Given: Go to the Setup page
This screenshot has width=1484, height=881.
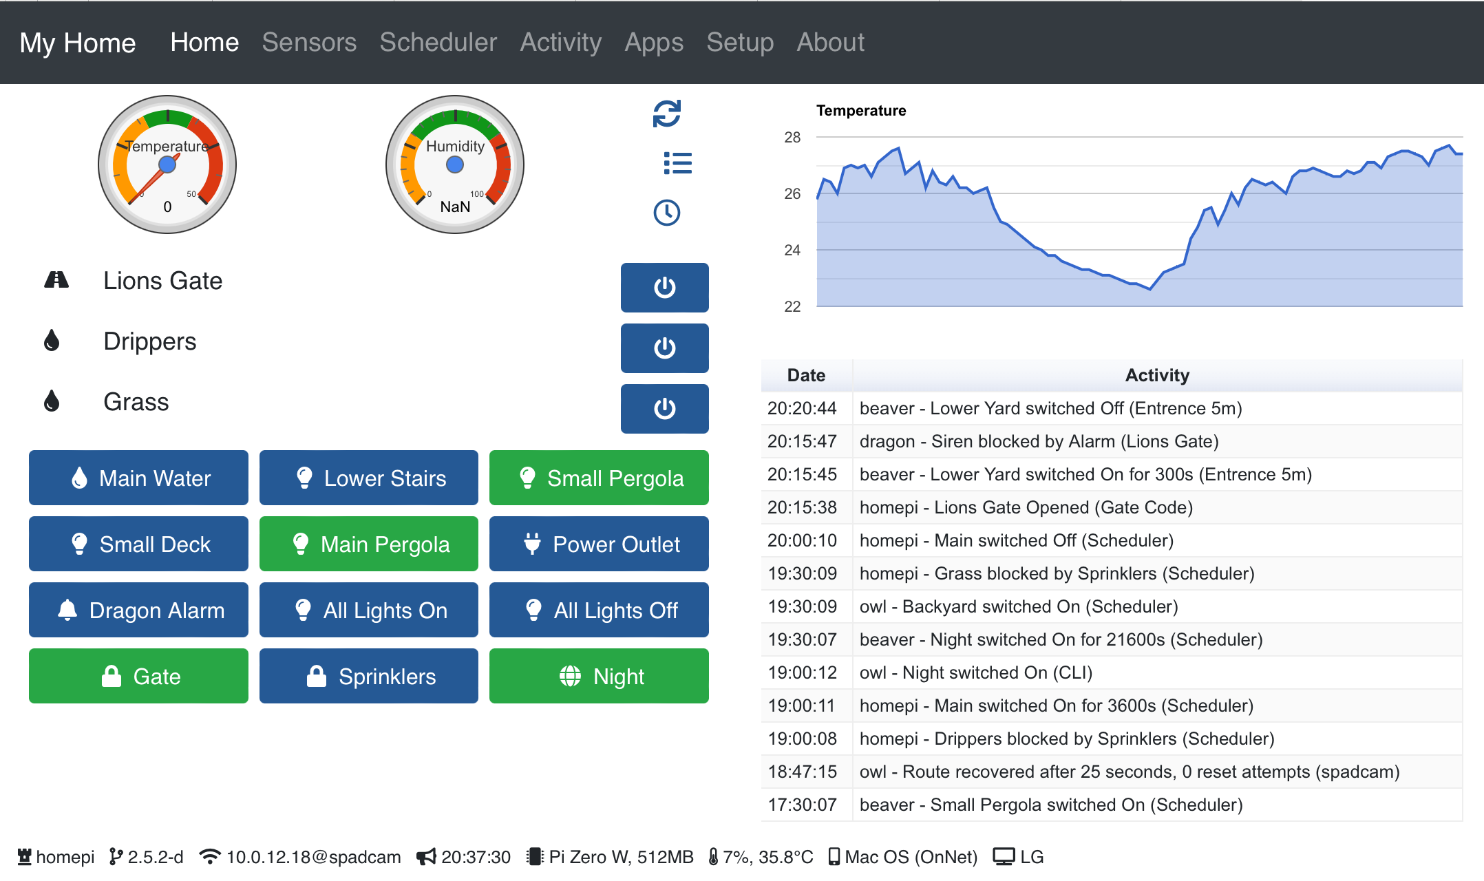Looking at the screenshot, I should pos(739,43).
